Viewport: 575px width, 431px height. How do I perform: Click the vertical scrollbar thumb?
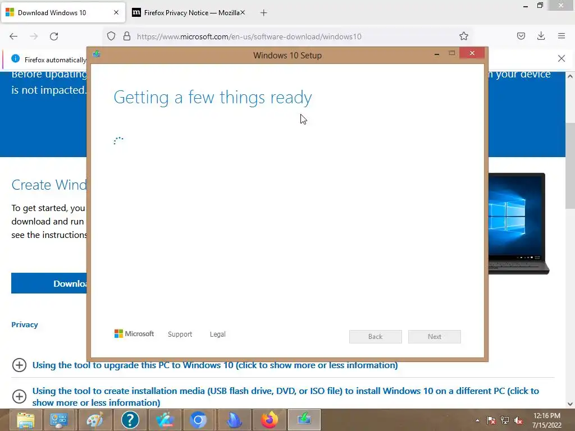click(x=570, y=166)
